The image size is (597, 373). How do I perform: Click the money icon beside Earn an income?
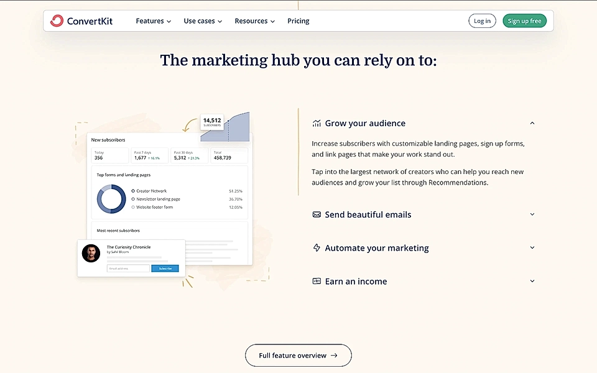coord(317,281)
